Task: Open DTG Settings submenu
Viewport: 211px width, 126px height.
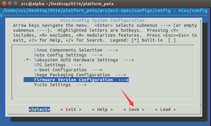Action: (57, 65)
